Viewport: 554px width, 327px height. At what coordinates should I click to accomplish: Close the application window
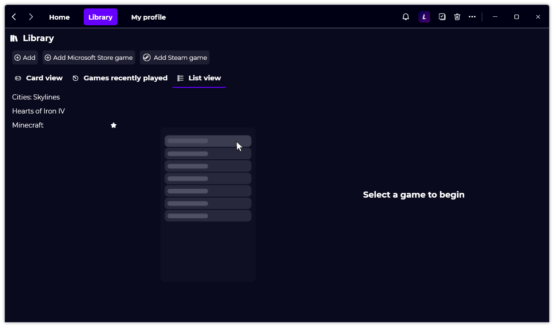coord(538,17)
